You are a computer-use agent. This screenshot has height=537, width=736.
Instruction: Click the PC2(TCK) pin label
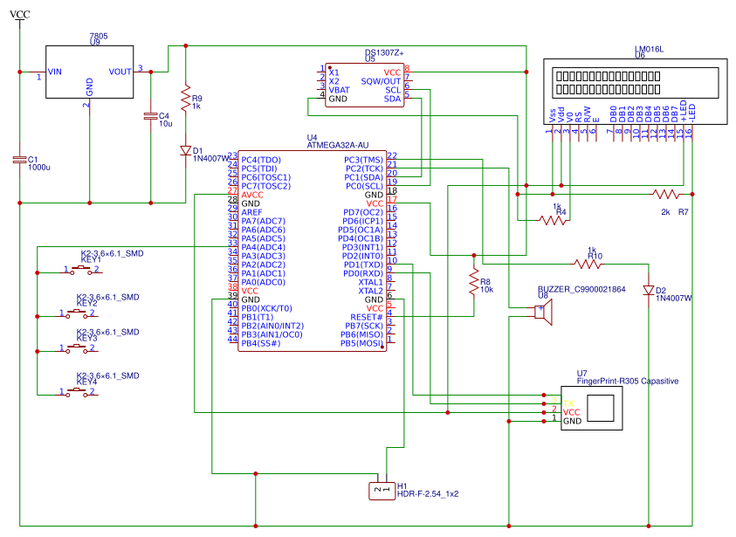coord(364,169)
